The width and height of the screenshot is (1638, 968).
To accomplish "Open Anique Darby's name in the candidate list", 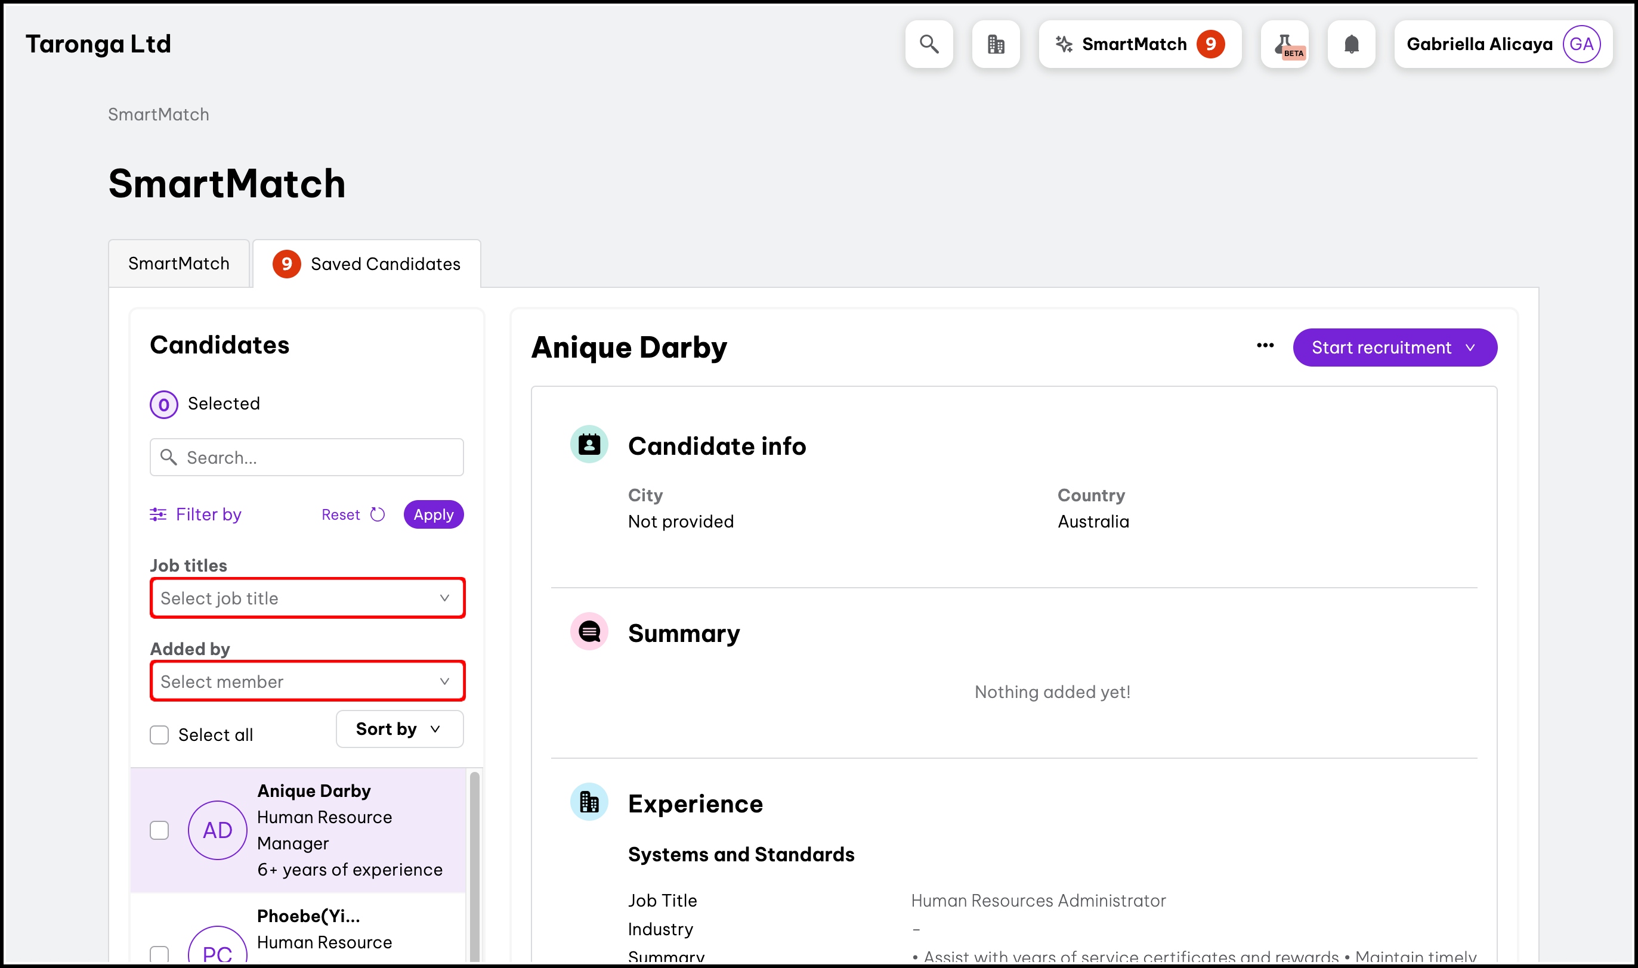I will pos(314,791).
